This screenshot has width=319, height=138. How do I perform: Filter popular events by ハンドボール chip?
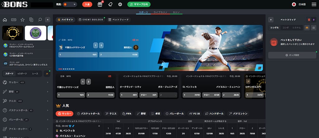coord(214,114)
